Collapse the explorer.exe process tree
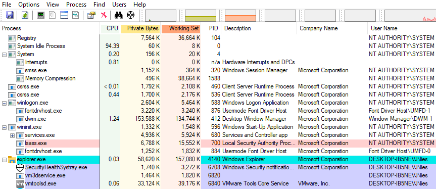Viewport: 436px width, 189px height. click(4, 160)
